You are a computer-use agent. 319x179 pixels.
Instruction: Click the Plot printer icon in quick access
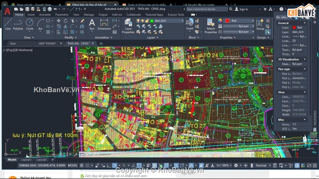pyautogui.click(x=49, y=9)
